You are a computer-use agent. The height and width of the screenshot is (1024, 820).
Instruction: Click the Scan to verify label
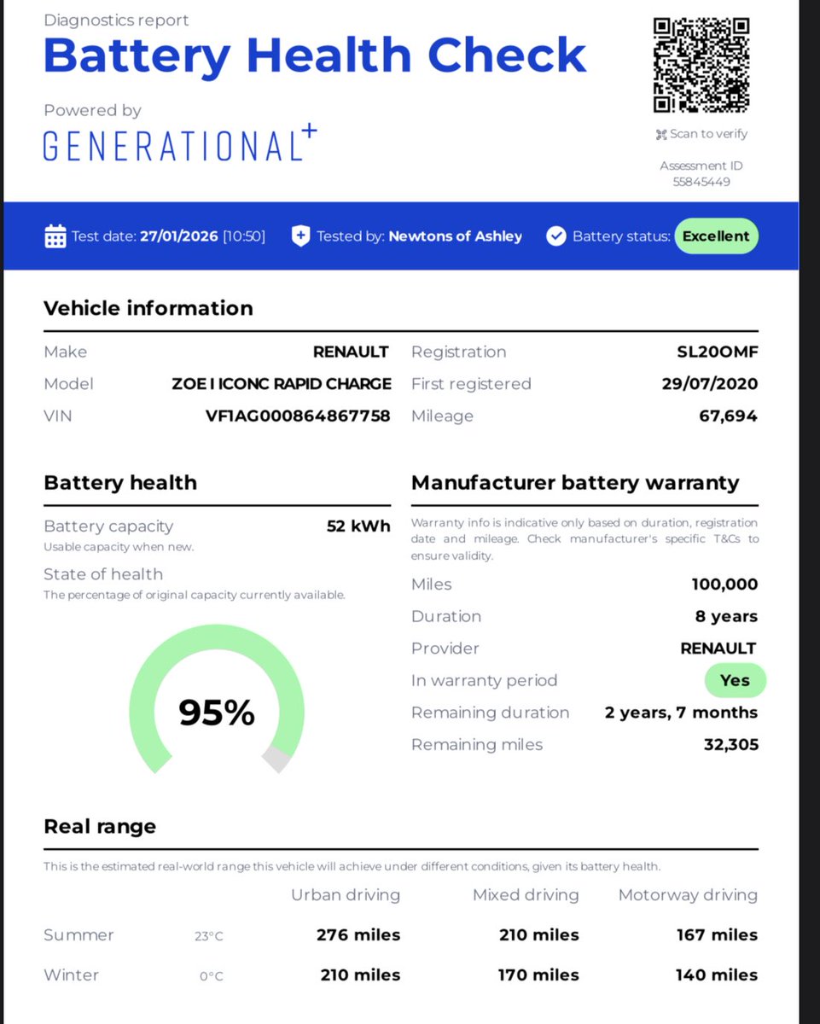pos(708,134)
